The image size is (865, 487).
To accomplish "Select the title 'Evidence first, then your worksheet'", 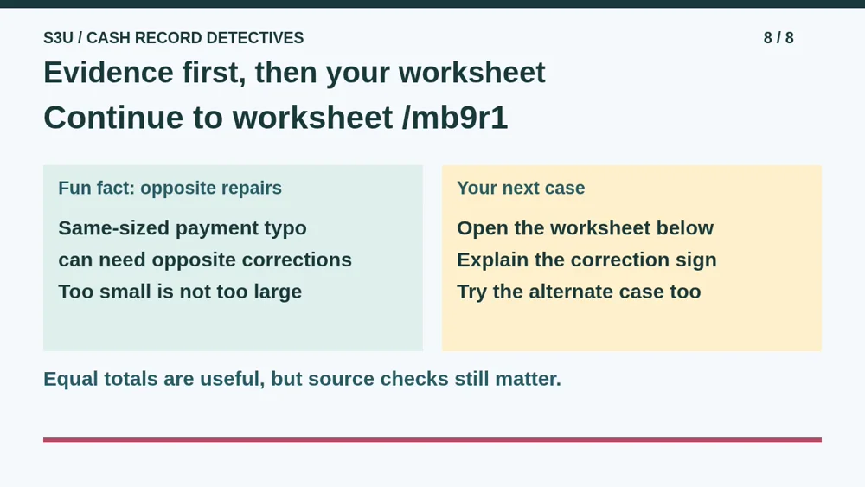I will point(295,73).
